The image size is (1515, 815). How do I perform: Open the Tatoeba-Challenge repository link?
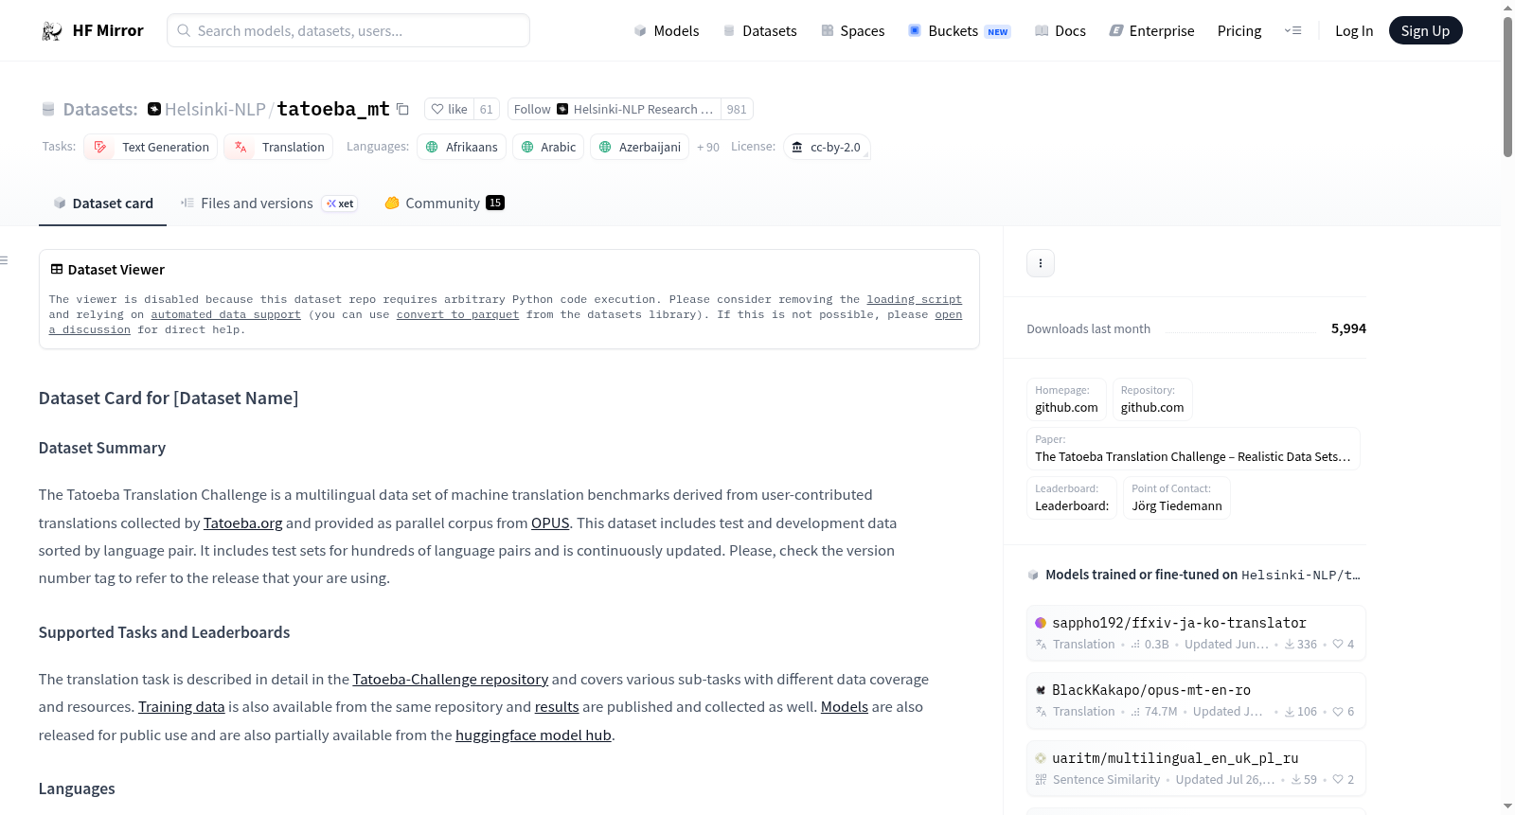451,679
